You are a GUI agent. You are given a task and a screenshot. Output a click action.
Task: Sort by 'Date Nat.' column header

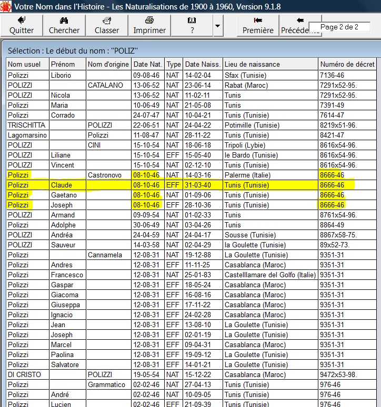click(148, 64)
